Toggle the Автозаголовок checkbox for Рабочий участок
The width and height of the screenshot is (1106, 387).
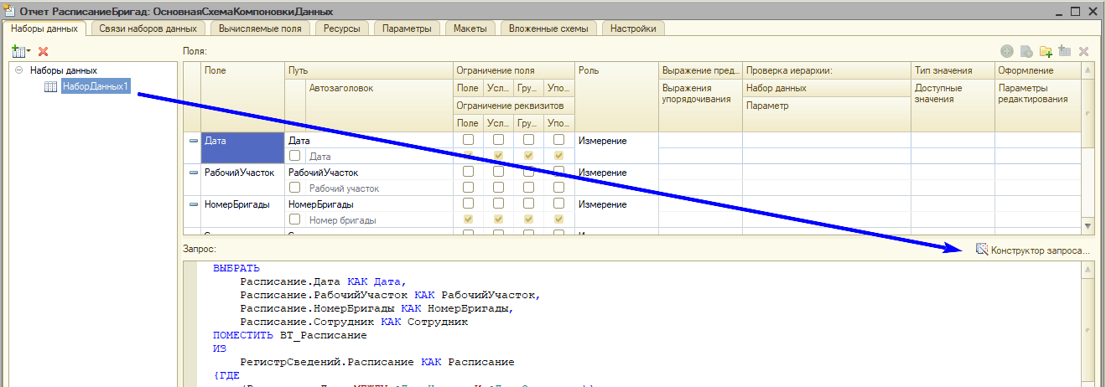click(x=295, y=188)
